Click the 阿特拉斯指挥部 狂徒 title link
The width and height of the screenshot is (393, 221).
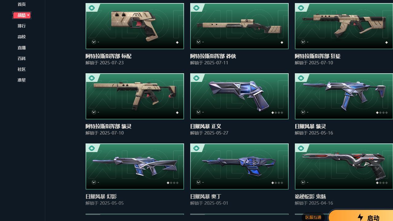(318, 56)
